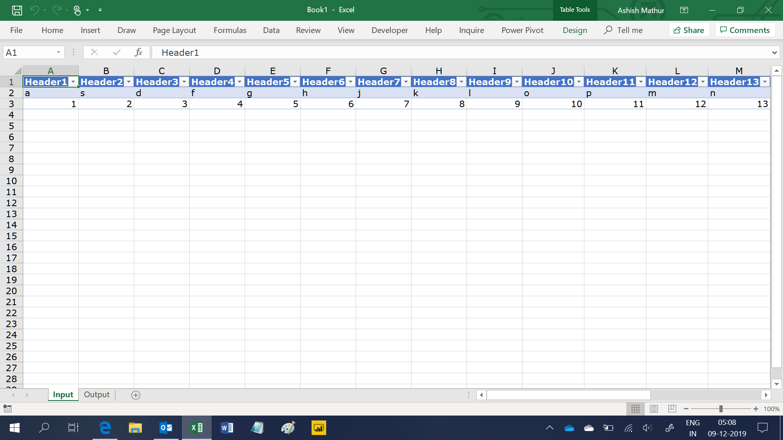Click the macro recording status bar icon
This screenshot has width=783, height=440.
[x=7, y=408]
